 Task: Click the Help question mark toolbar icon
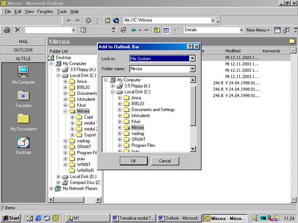83,30
